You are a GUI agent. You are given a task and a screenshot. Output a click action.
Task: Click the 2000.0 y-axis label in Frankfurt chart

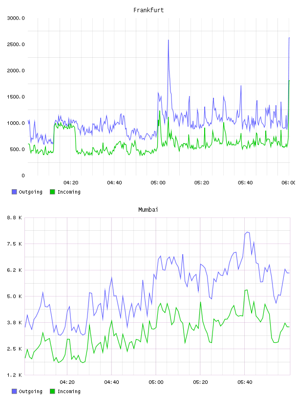[16, 70]
